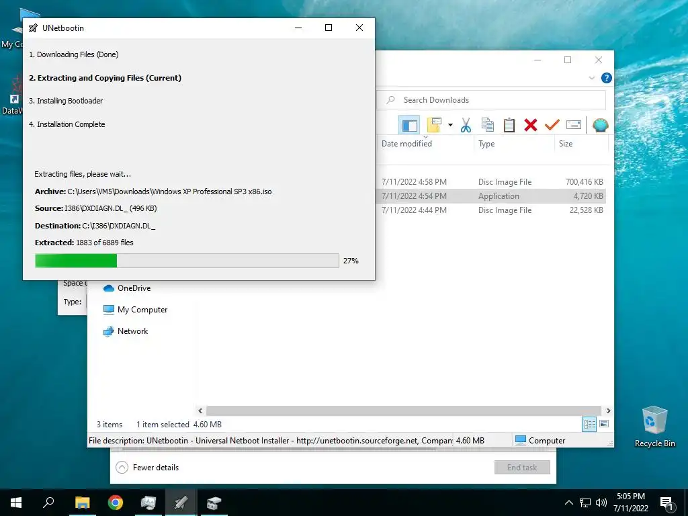Open the folder options icon in the Explorer toolbar

[x=434, y=125]
